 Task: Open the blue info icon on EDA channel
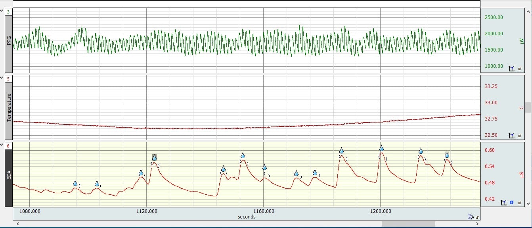pyautogui.click(x=511, y=203)
